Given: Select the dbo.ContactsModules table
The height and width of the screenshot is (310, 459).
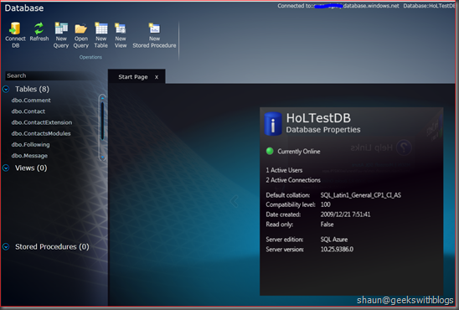Looking at the screenshot, I should pos(41,133).
